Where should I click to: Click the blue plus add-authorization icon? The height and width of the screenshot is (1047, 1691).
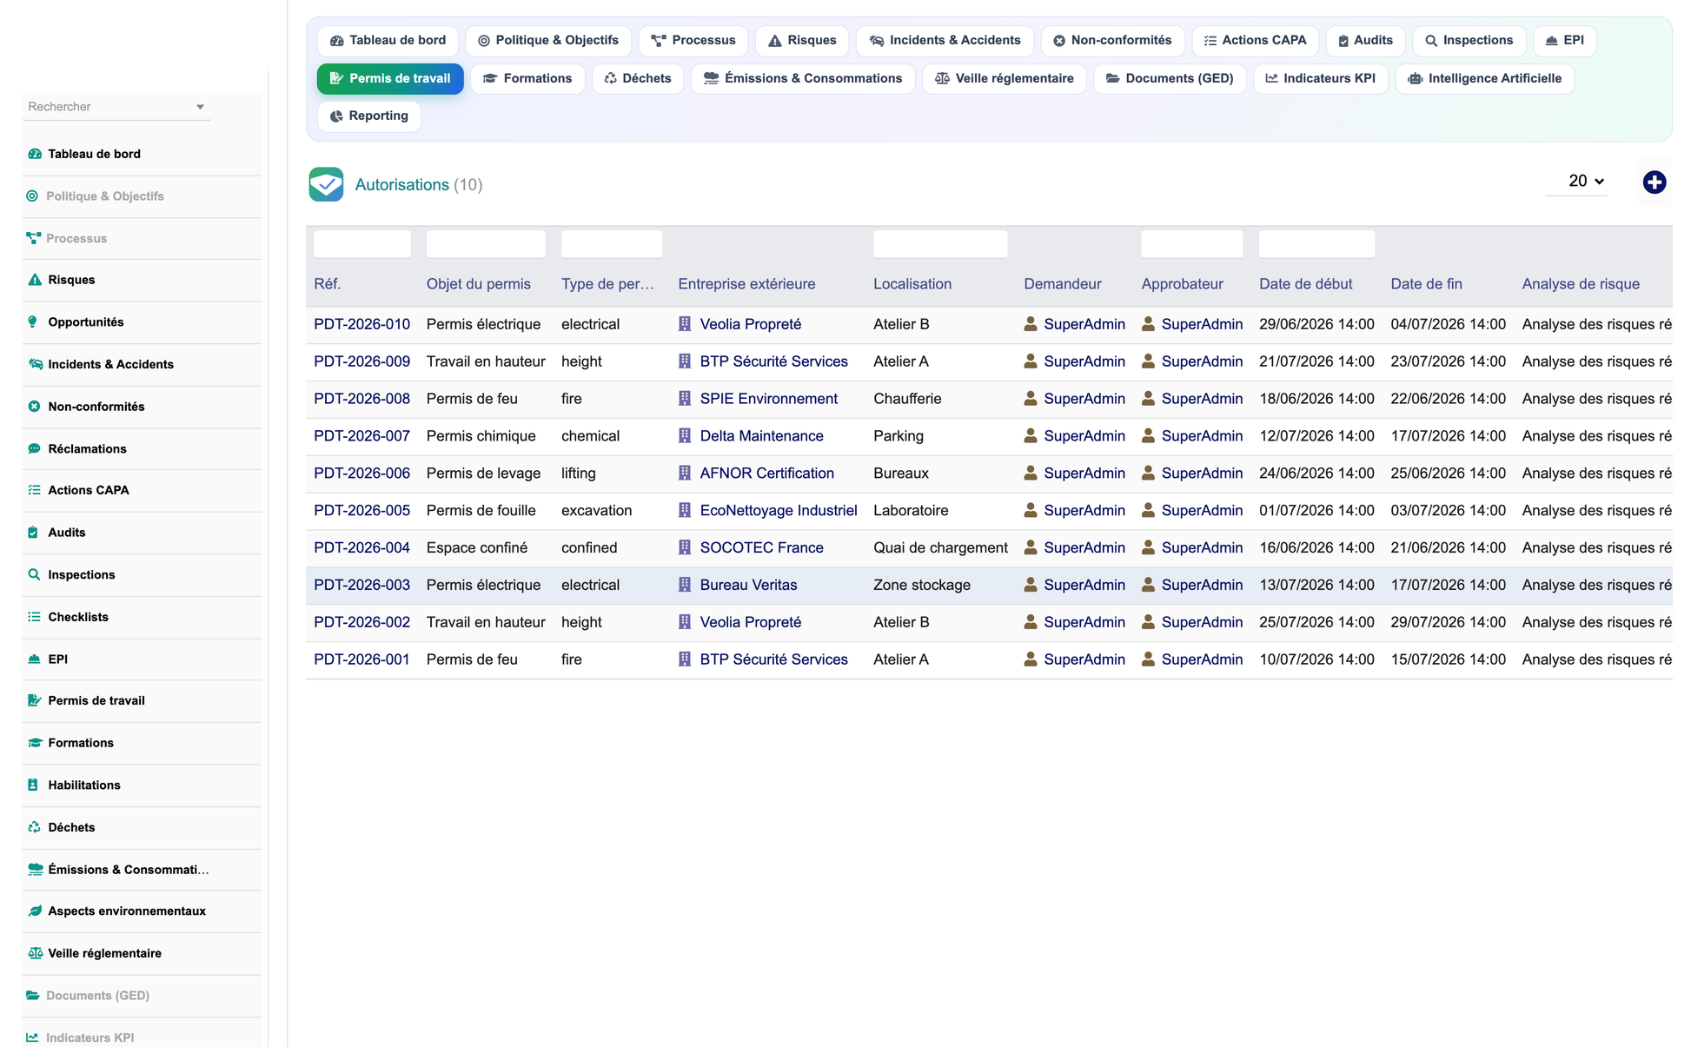pos(1654,182)
